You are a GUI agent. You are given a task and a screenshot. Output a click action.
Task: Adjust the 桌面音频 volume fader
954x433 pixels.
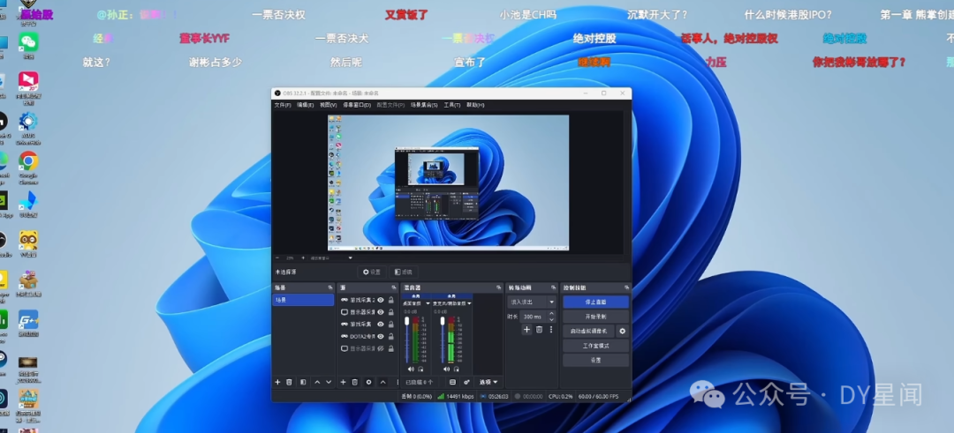[407, 320]
